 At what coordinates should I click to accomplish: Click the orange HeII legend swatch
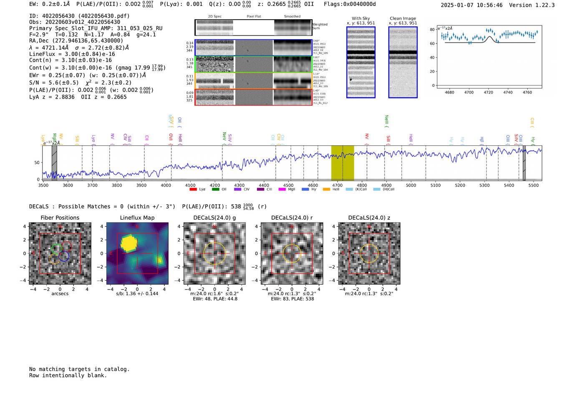[327, 189]
